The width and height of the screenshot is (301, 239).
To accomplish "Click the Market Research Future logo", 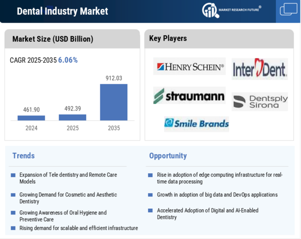I will pos(231,10).
